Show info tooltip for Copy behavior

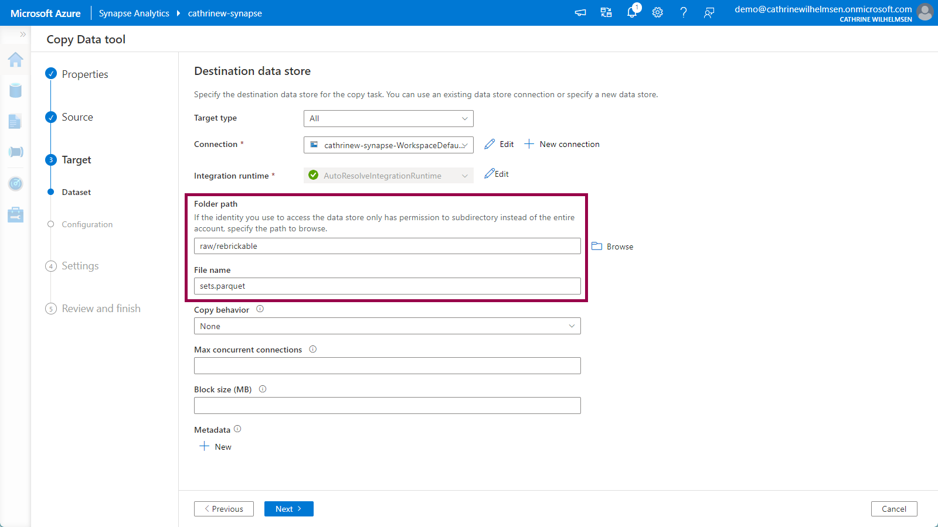pyautogui.click(x=260, y=309)
